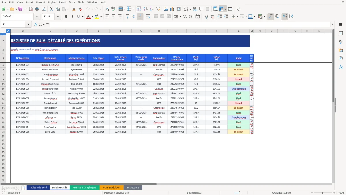346x195 pixels.
Task: Click the formula input line
Action: [x=190, y=24]
